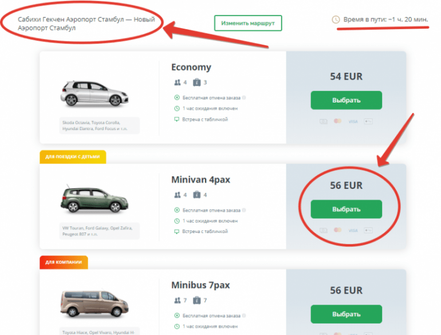Click the meeting sign icon in Minivan card
The height and width of the screenshot is (335, 441).
coord(176,231)
